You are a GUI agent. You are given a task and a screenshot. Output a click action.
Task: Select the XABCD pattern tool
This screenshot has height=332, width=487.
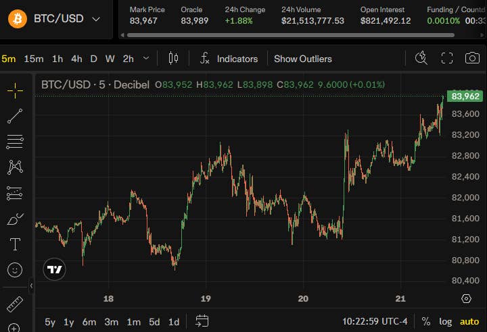click(x=15, y=167)
